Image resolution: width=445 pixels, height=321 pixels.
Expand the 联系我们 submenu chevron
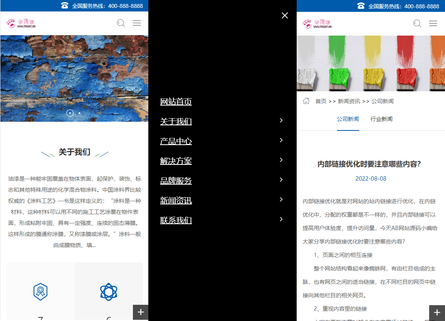tap(281, 219)
